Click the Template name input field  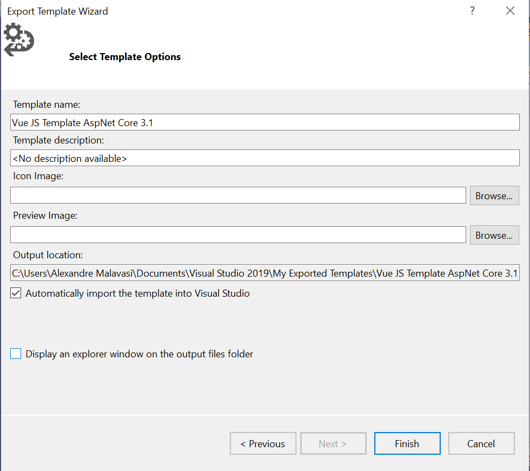coord(264,122)
